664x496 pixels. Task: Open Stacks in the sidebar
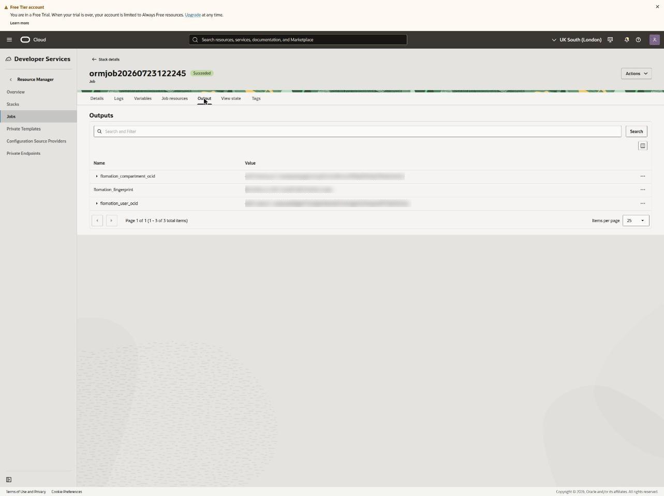point(13,105)
